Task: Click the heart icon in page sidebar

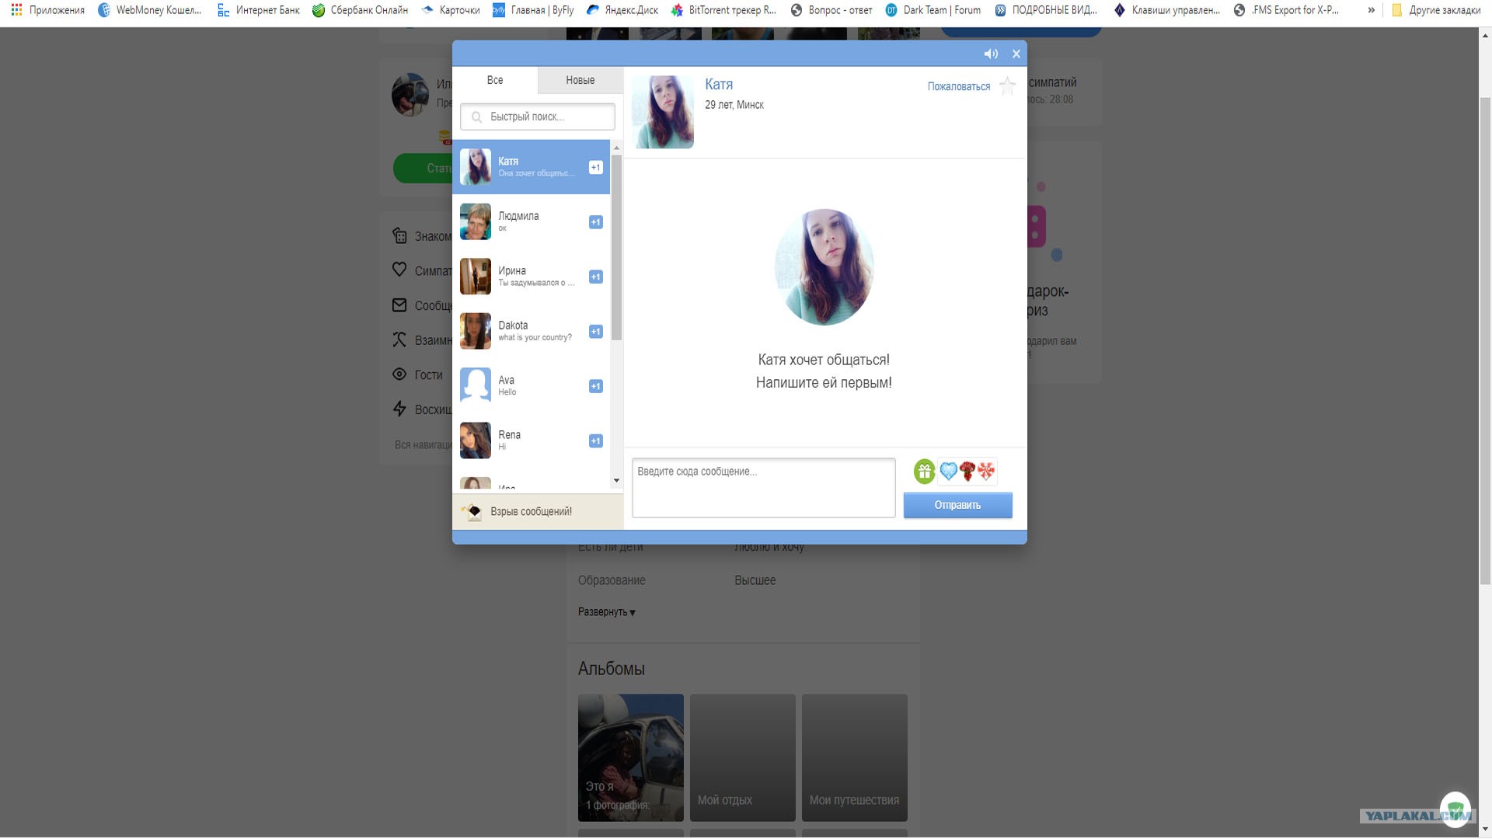Action: (x=399, y=270)
